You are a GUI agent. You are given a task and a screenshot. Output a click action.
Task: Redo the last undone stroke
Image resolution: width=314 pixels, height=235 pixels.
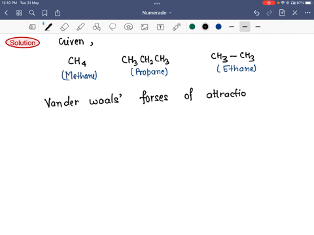pos(270,13)
